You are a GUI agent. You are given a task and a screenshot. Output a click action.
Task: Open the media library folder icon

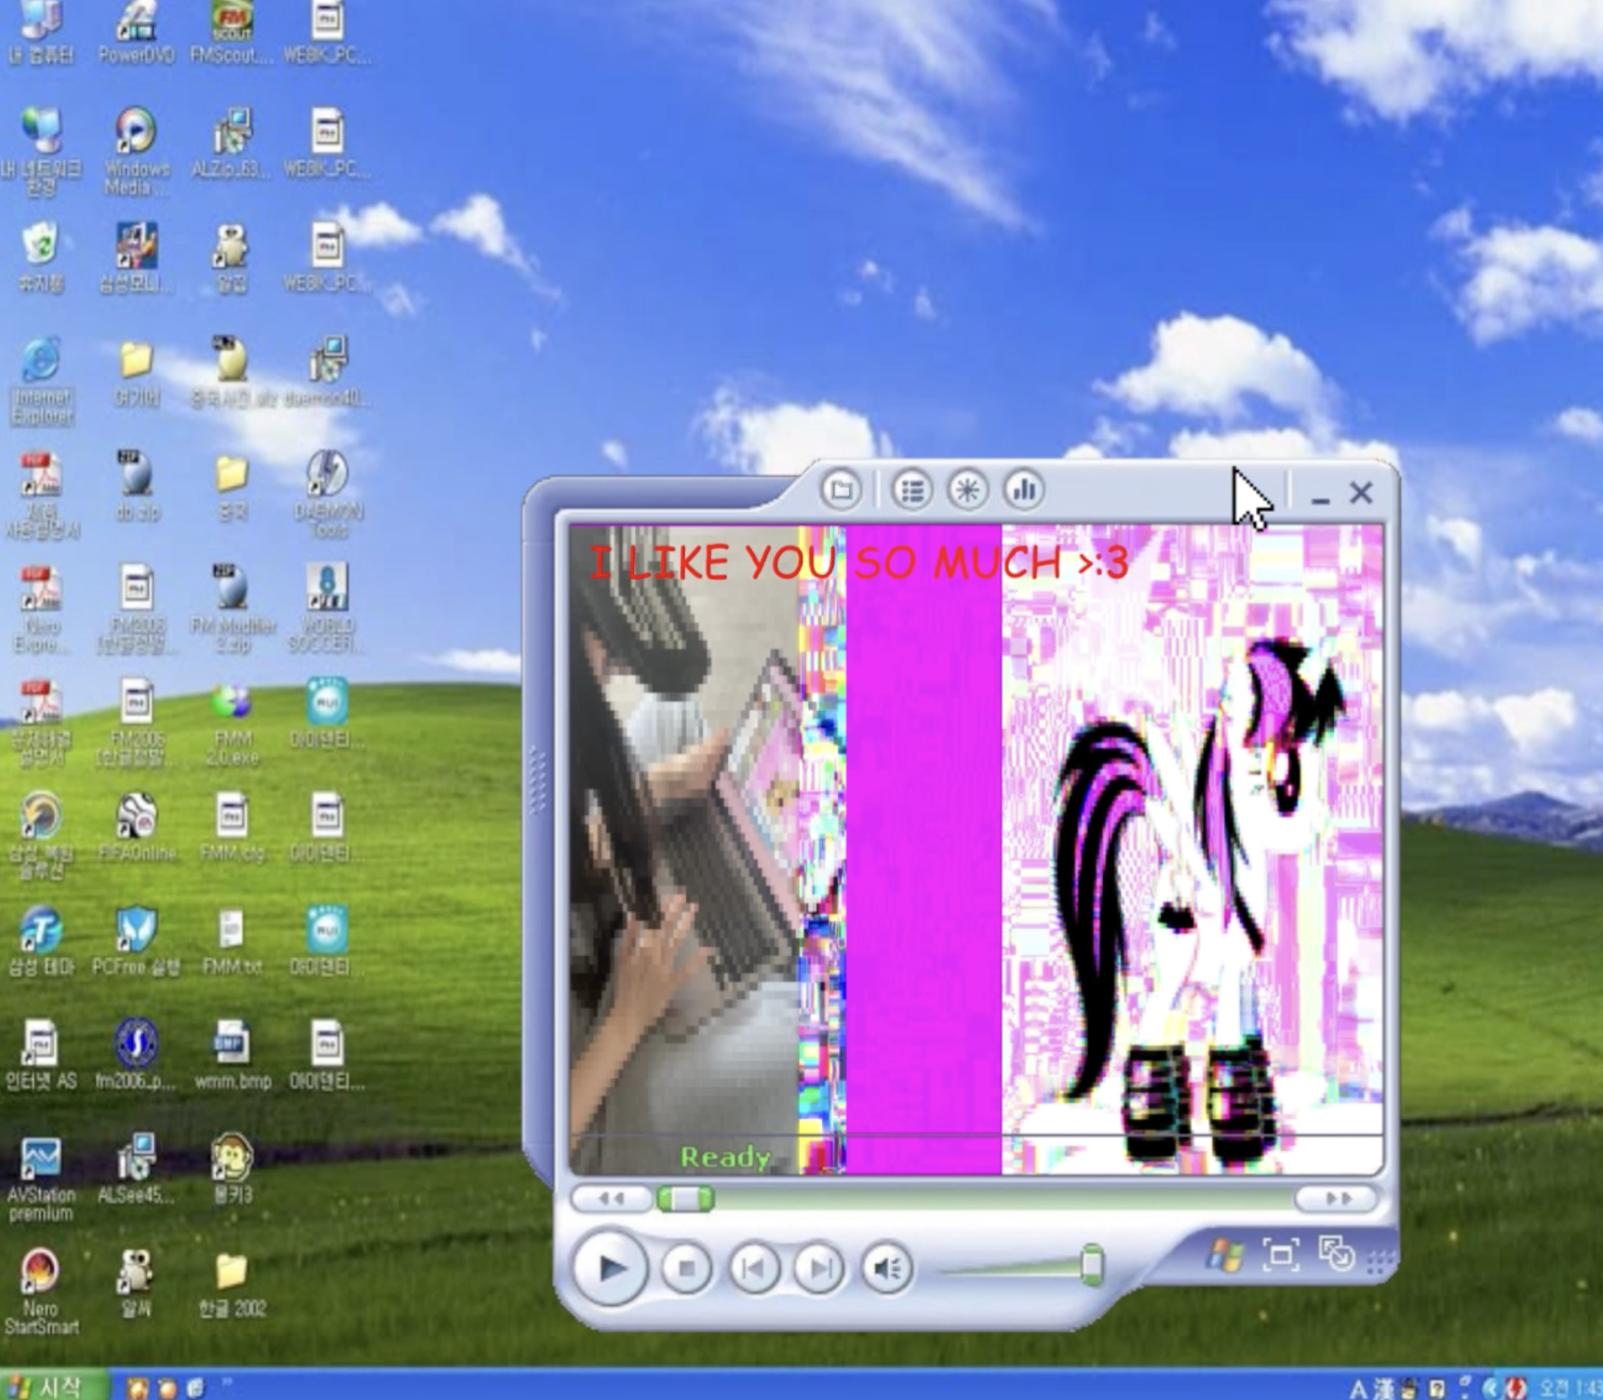coord(842,490)
